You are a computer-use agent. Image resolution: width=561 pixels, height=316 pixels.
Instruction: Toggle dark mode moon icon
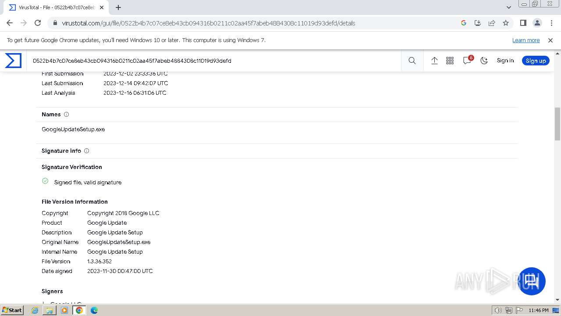pos(484,61)
